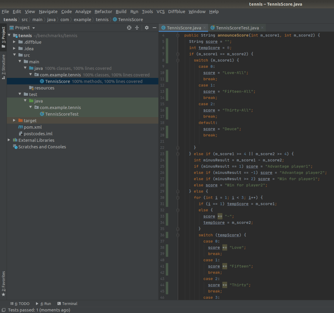Expand the .diffblue folder

point(14,42)
